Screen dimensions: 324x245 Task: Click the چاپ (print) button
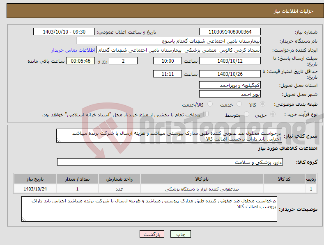180,234
